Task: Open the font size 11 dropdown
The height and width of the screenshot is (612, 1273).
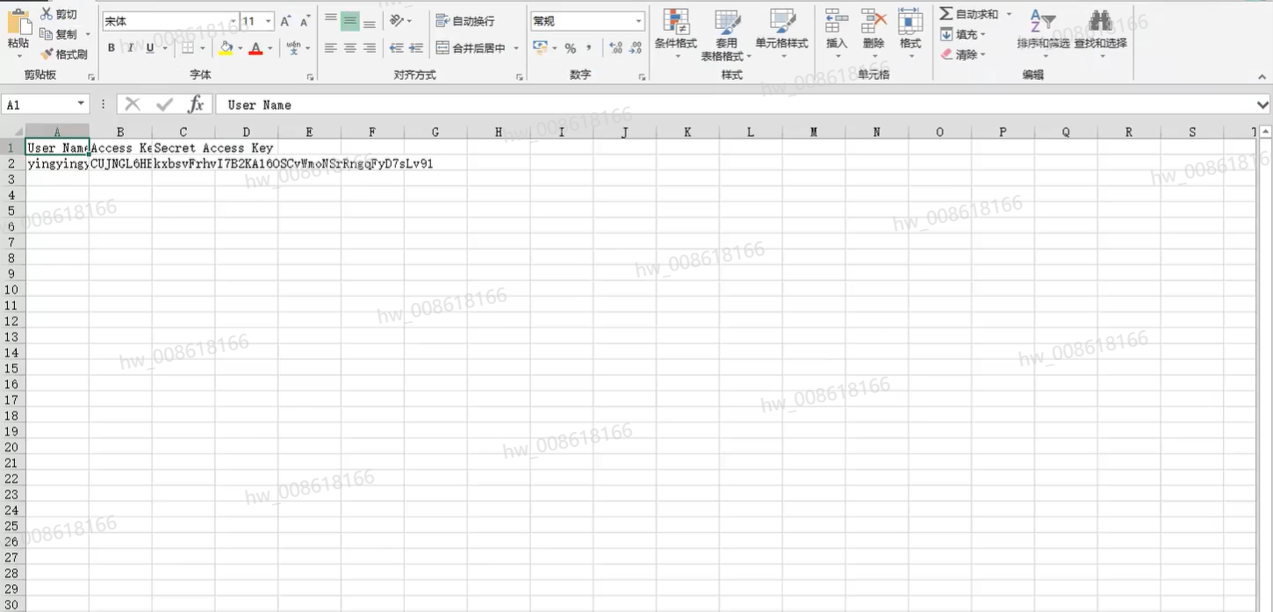Action: click(x=269, y=21)
